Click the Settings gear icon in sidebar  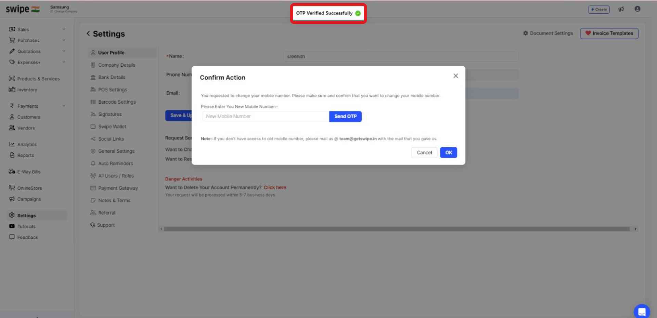(x=12, y=215)
